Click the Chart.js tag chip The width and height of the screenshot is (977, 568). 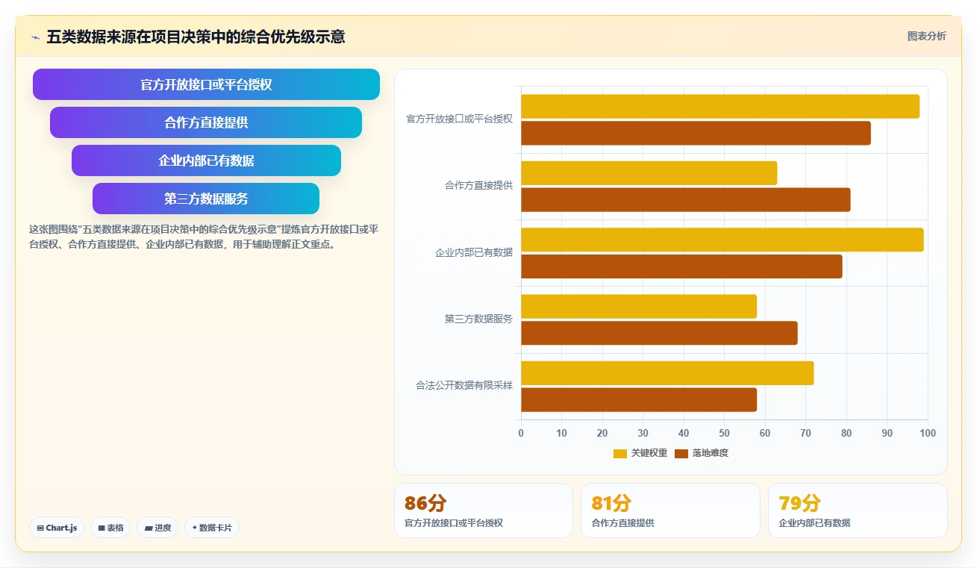click(x=57, y=528)
